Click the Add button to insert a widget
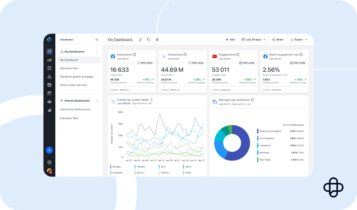The image size is (357, 210). click(x=230, y=39)
